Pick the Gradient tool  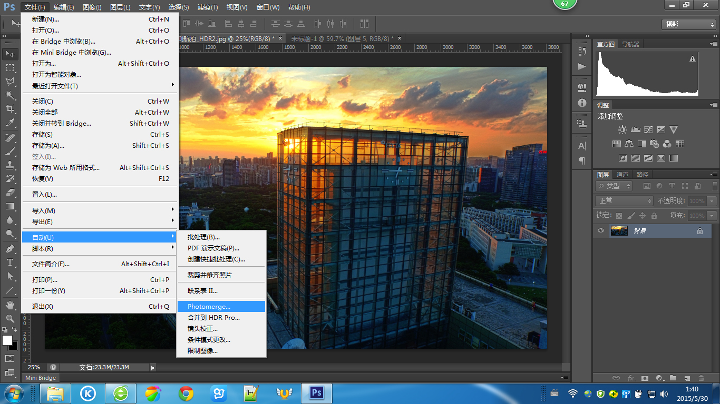pyautogui.click(x=10, y=206)
